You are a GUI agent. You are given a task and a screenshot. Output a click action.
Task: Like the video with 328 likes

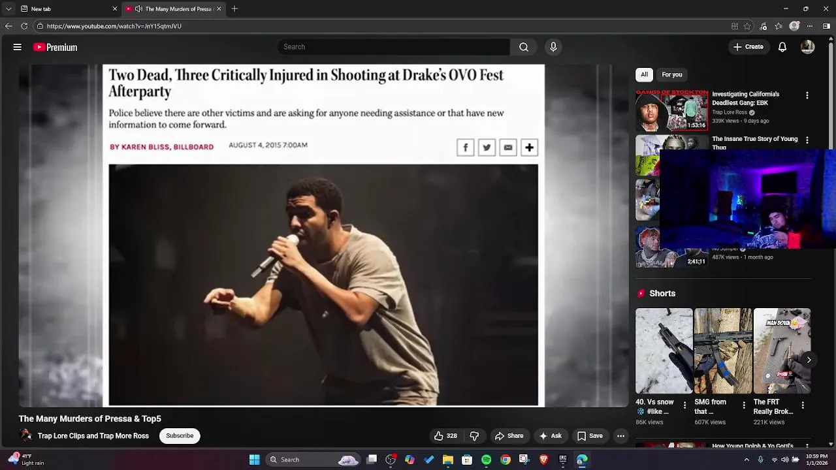(x=446, y=436)
